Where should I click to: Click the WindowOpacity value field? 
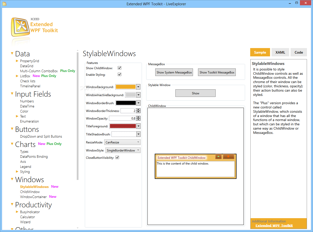(123, 118)
